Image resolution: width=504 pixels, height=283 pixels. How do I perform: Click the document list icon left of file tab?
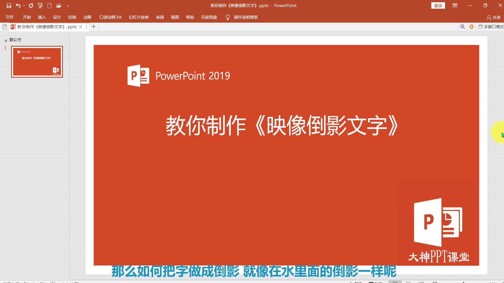point(4,27)
